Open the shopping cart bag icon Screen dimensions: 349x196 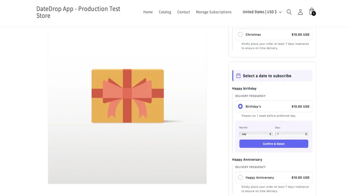point(312,12)
